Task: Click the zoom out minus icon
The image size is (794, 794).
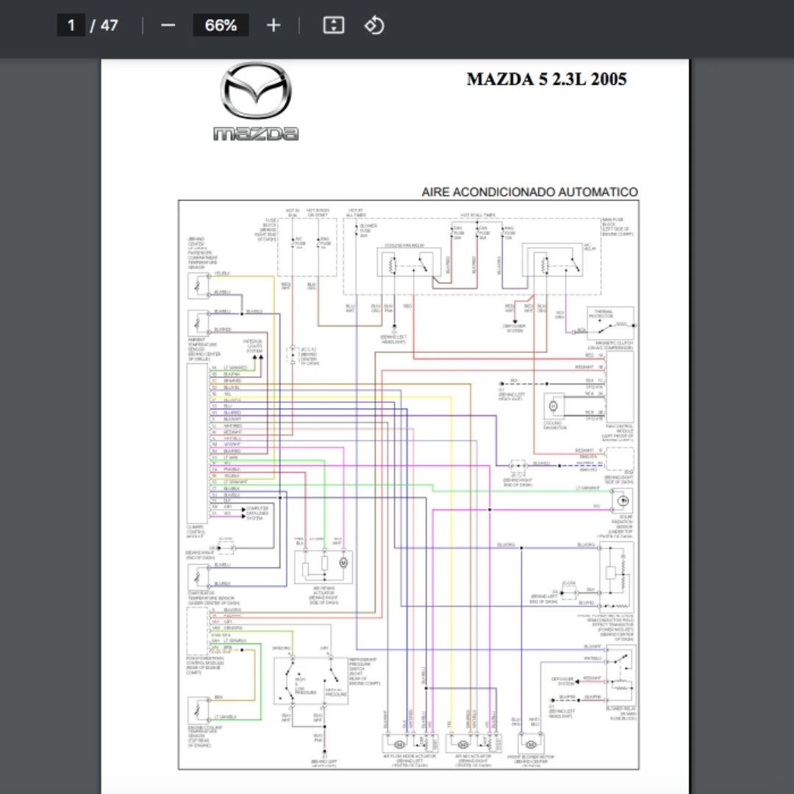Action: point(168,25)
